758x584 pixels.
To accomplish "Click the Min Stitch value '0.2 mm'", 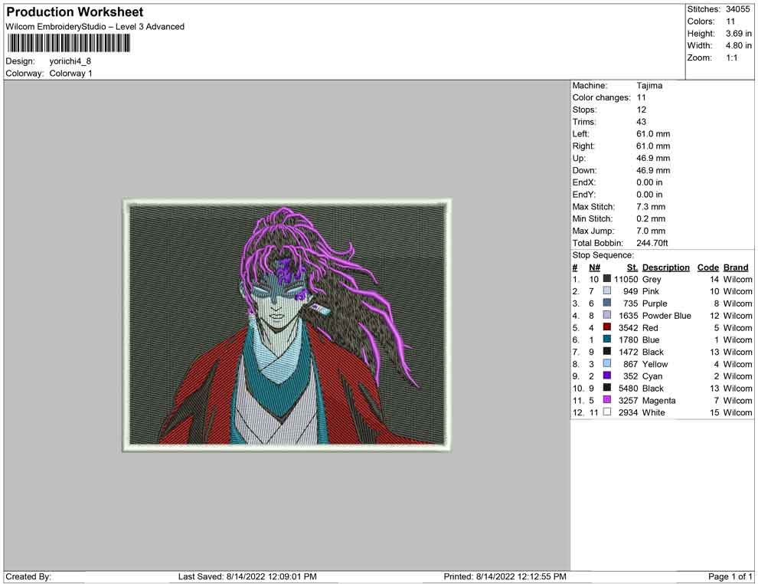I will (x=651, y=218).
